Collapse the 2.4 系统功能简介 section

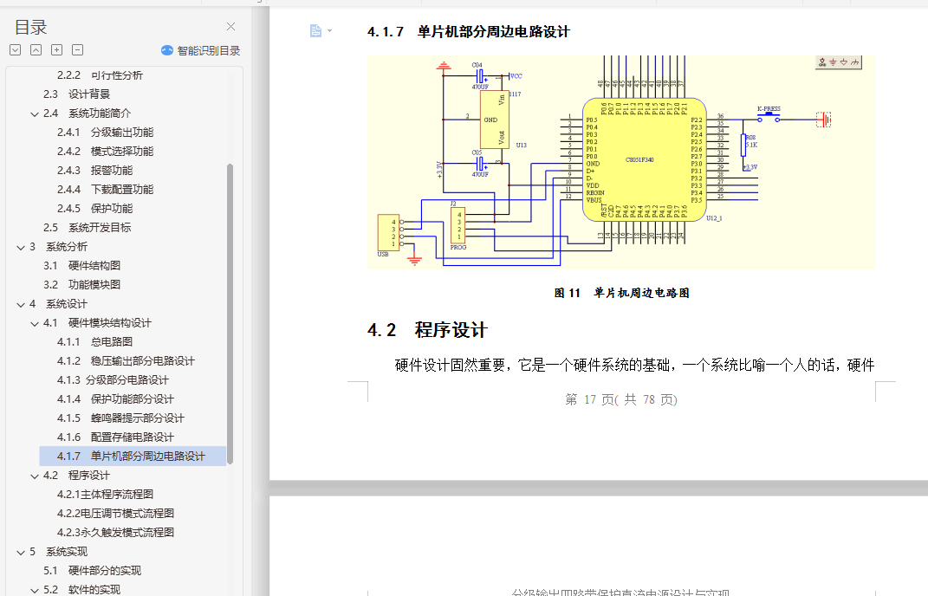35,113
